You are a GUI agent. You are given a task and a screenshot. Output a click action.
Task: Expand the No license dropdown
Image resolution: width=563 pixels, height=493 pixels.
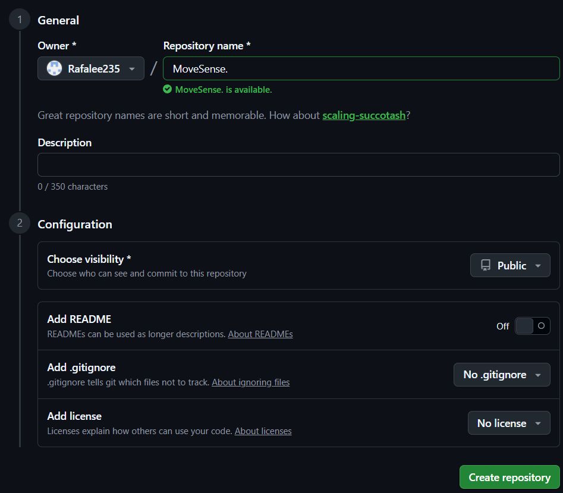click(509, 423)
